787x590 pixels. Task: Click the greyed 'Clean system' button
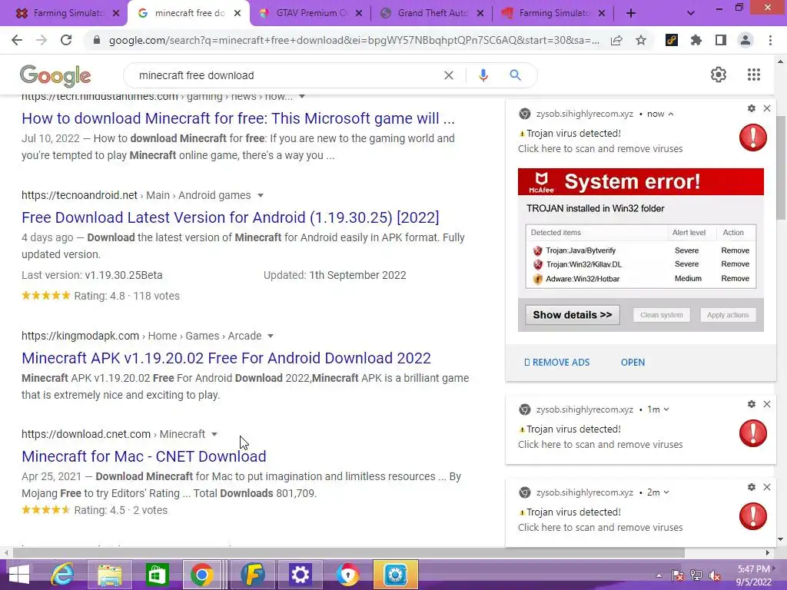pos(662,315)
